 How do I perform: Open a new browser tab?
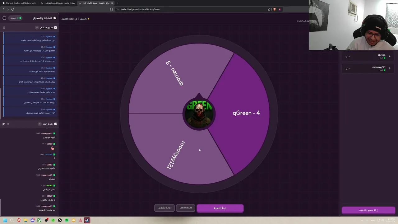[118, 3]
